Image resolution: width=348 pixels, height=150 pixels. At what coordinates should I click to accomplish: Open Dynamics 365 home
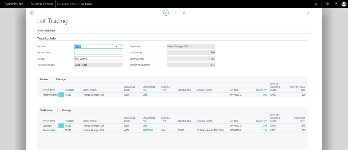click(x=14, y=4)
